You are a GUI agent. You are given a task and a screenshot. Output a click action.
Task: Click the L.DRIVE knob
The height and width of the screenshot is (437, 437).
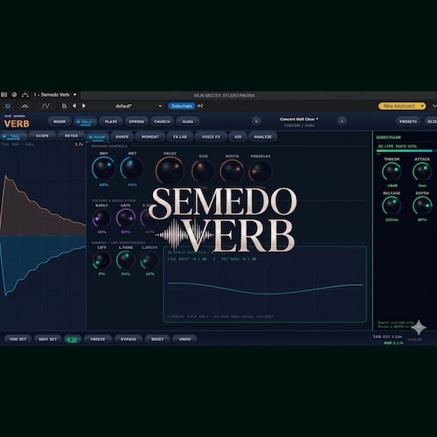pos(149,260)
